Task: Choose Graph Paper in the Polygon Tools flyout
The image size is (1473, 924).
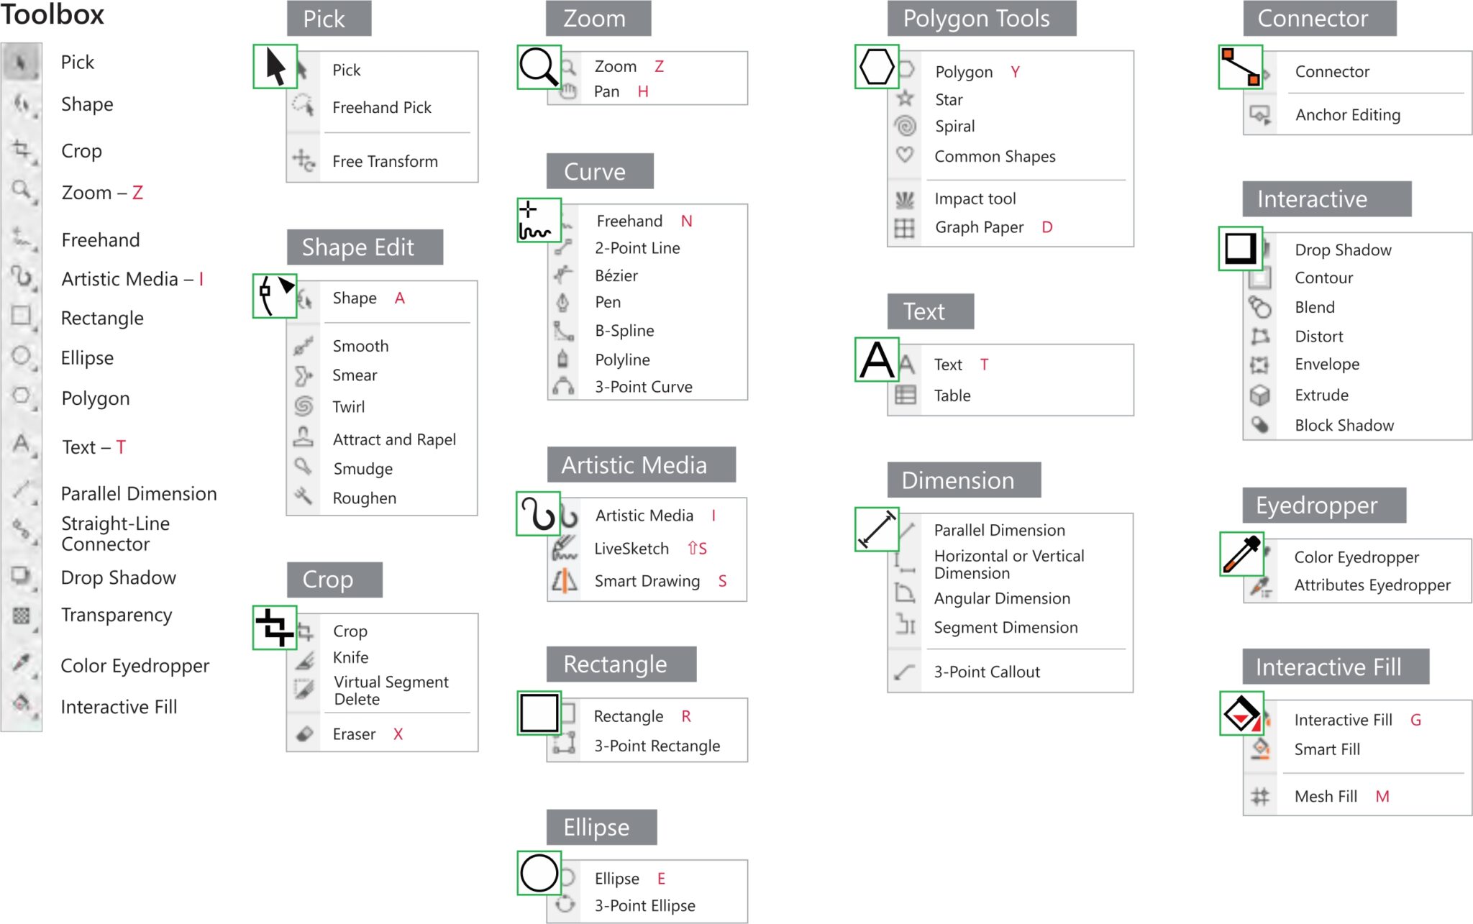Action: click(x=980, y=227)
